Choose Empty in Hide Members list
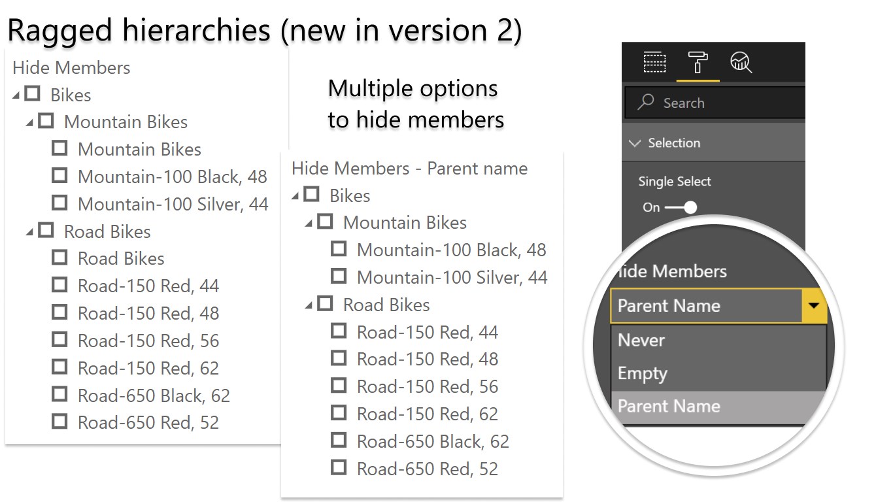 pos(643,373)
